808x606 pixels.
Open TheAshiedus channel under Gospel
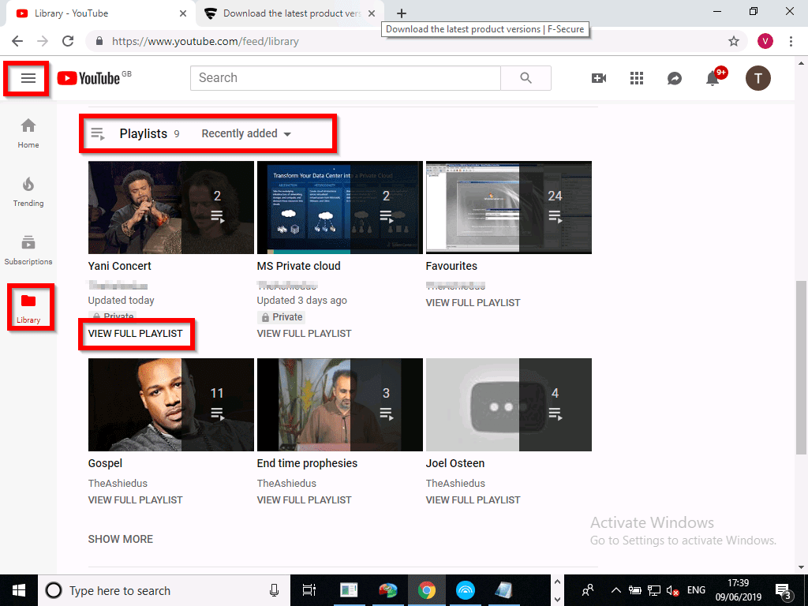(118, 484)
